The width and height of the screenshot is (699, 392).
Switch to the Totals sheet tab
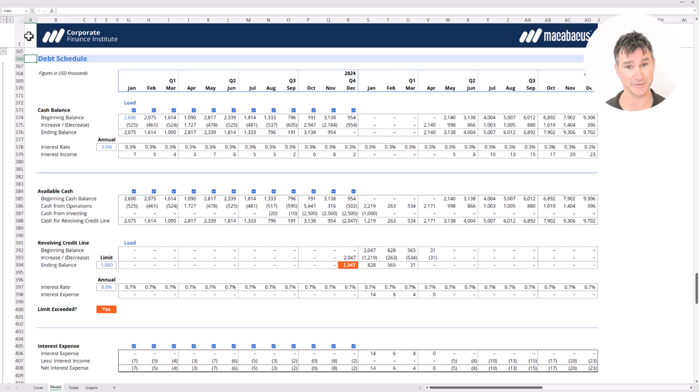(73, 388)
